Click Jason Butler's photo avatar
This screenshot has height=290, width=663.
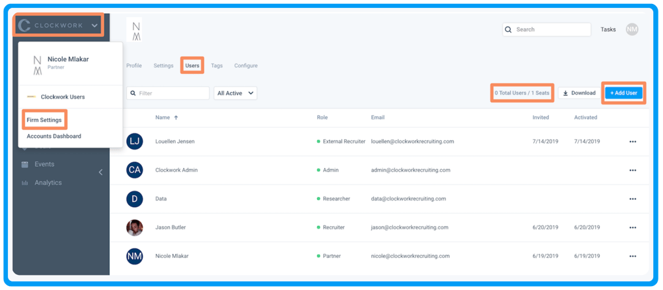tap(135, 227)
